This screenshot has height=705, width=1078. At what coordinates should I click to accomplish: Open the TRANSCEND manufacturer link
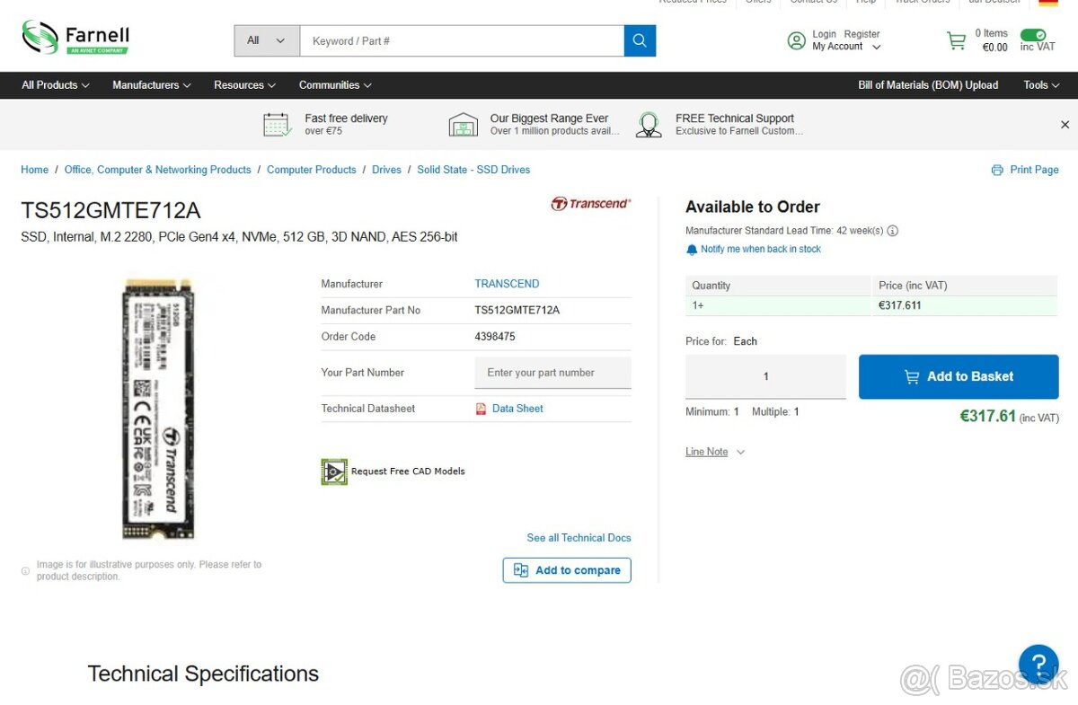507,284
